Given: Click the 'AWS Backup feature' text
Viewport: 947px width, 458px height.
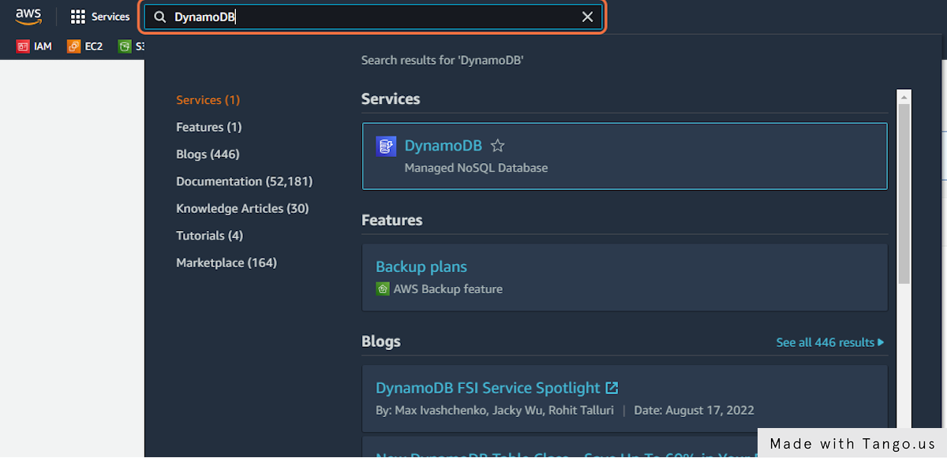Looking at the screenshot, I should pos(448,289).
